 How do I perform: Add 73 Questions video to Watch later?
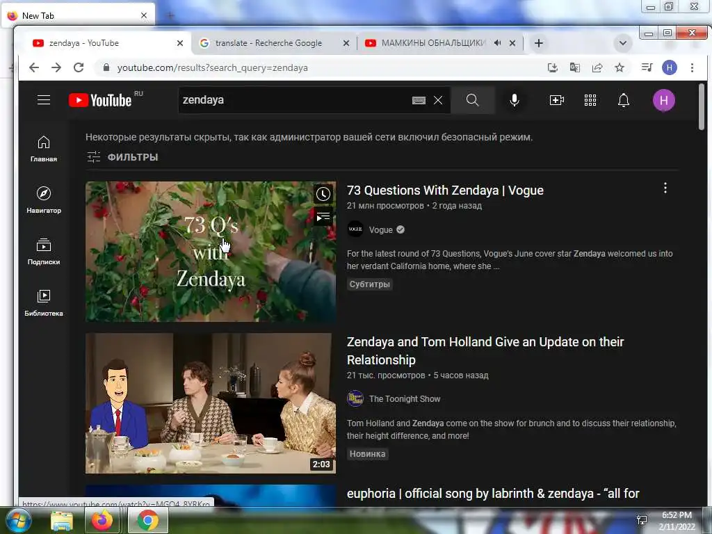tap(323, 194)
